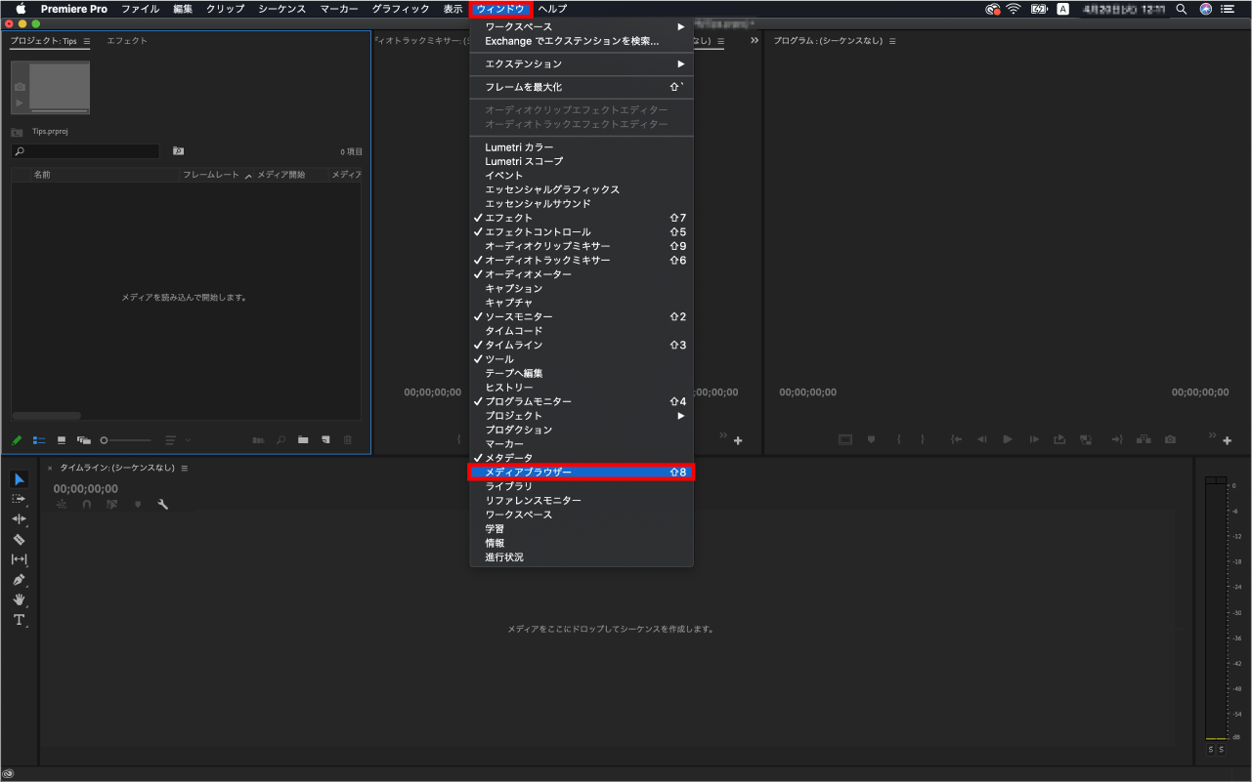Screen dimensions: 1252x782
Task: Click the green pencil write-enabled icon
Action: 17,440
